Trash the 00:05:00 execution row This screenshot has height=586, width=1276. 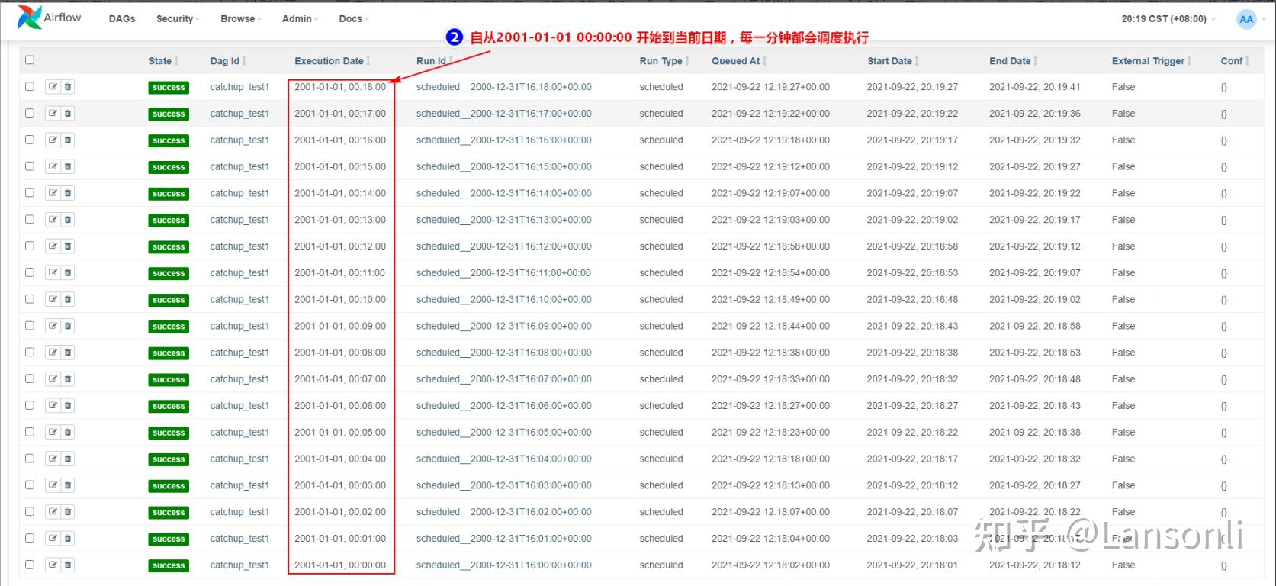click(x=68, y=432)
